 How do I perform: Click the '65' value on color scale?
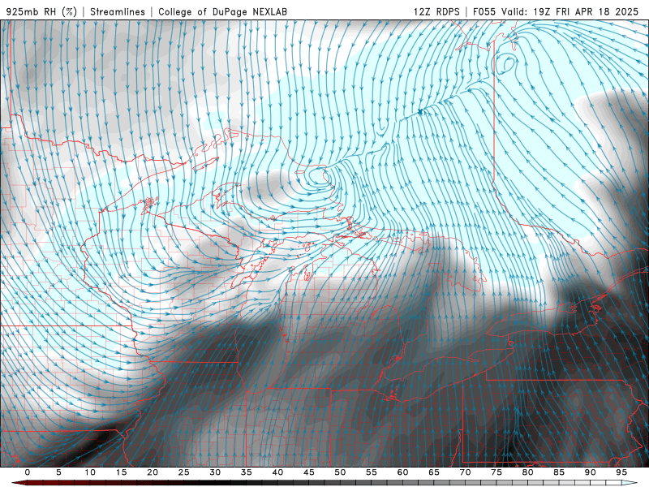pos(434,472)
